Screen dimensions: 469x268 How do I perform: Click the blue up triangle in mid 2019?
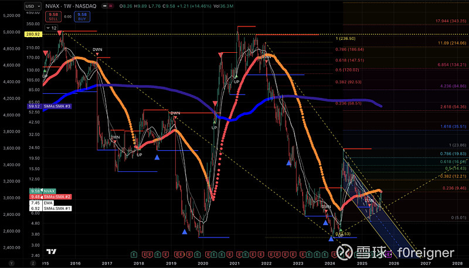(x=185, y=232)
